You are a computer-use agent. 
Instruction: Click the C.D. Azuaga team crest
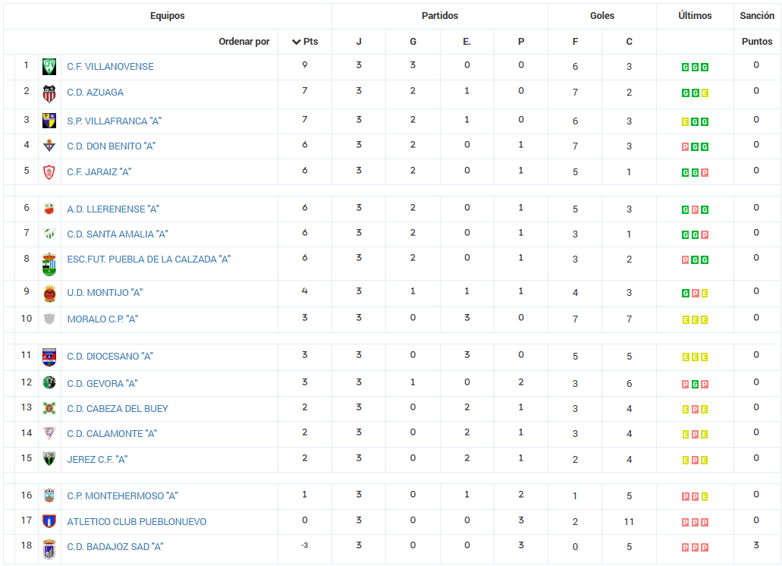tap(49, 93)
